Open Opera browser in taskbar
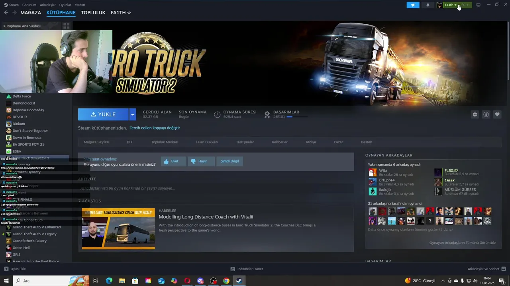510x286 pixels. (x=187, y=281)
